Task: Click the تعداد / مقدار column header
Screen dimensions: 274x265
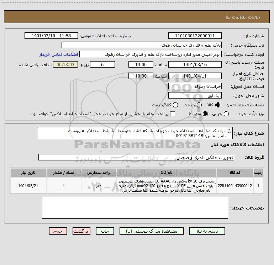Action: click(x=64, y=173)
